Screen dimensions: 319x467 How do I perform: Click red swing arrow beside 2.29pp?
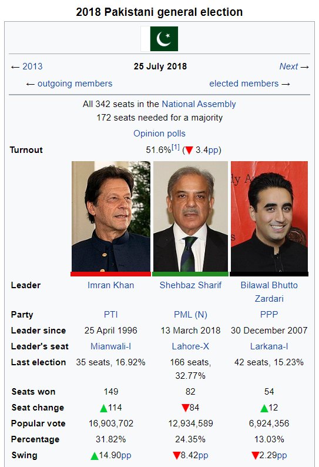click(x=256, y=455)
